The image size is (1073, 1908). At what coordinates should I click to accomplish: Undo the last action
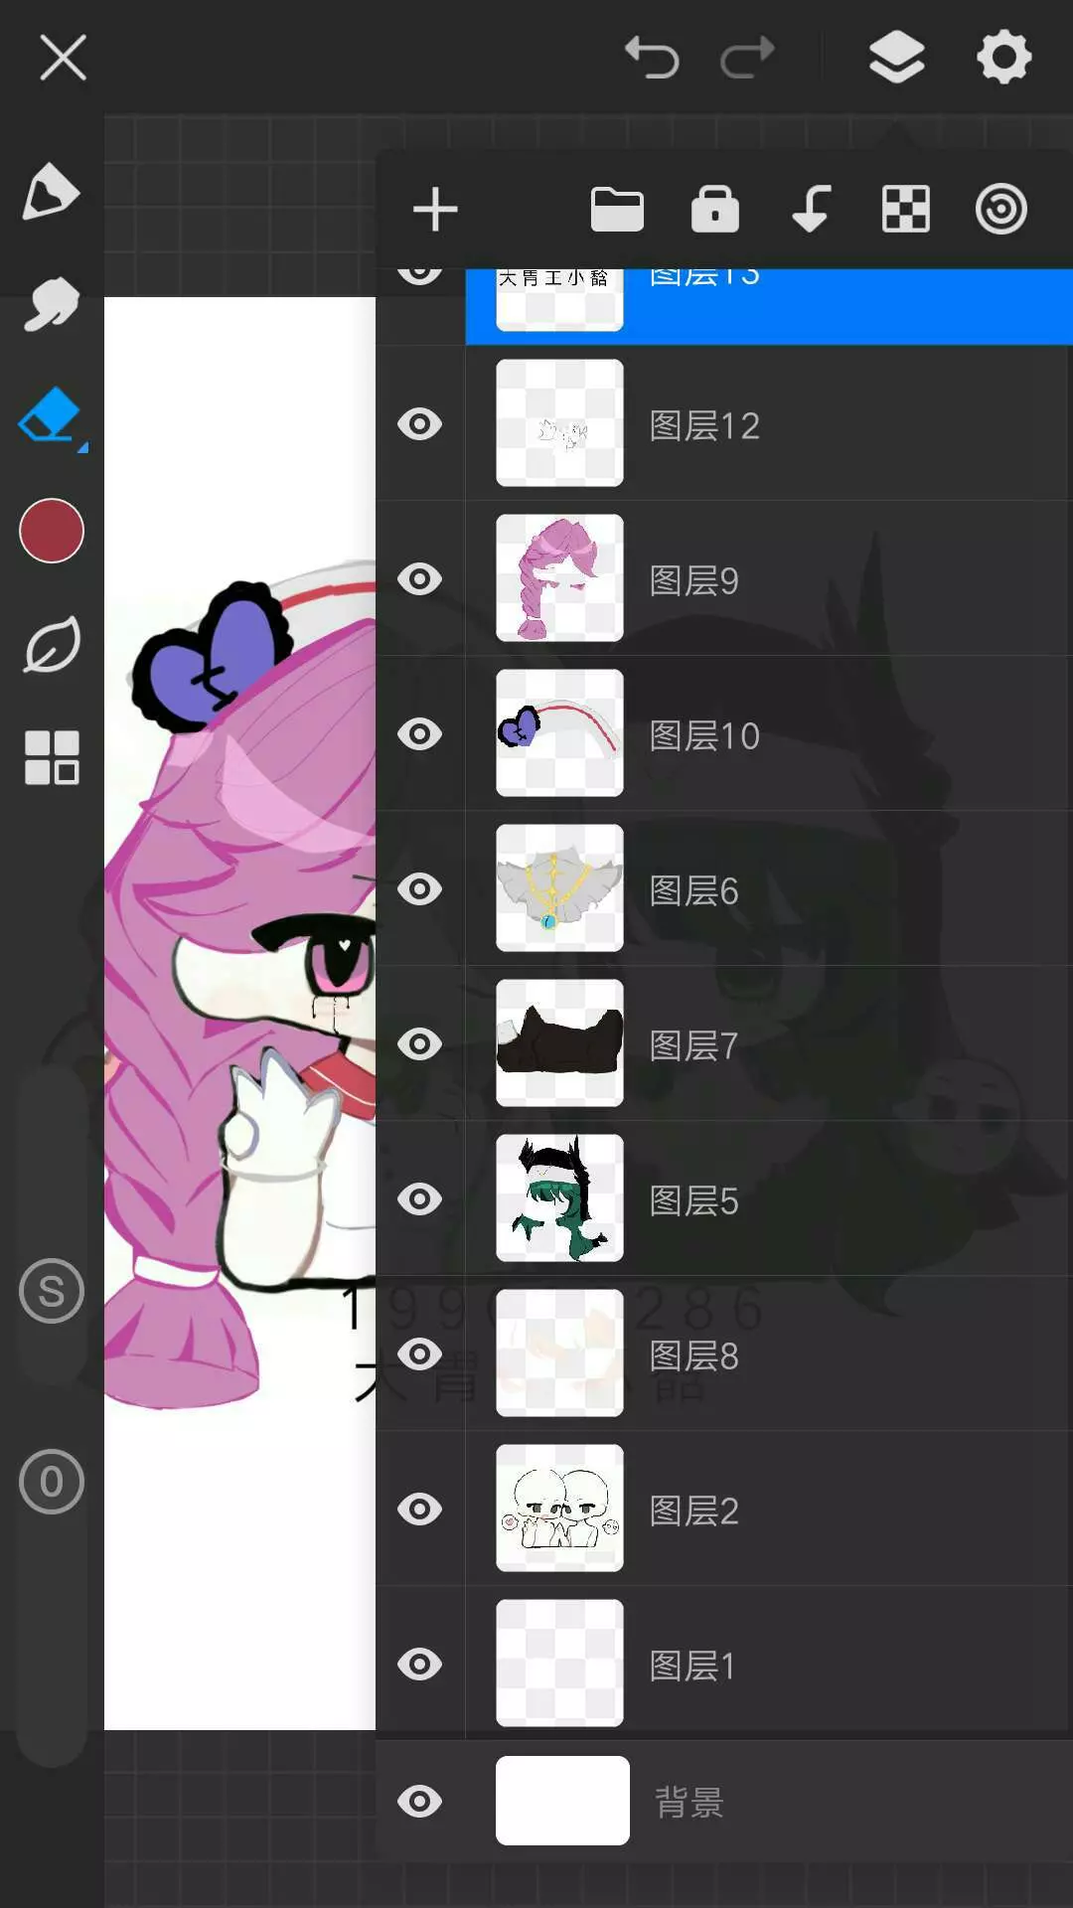pos(652,57)
